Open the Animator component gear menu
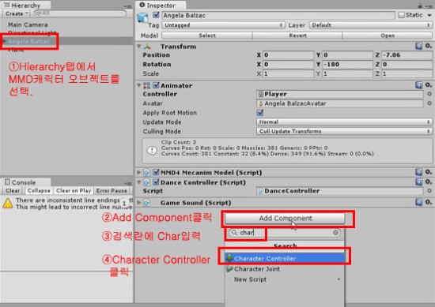This screenshot has width=435, height=307. pos(429,85)
